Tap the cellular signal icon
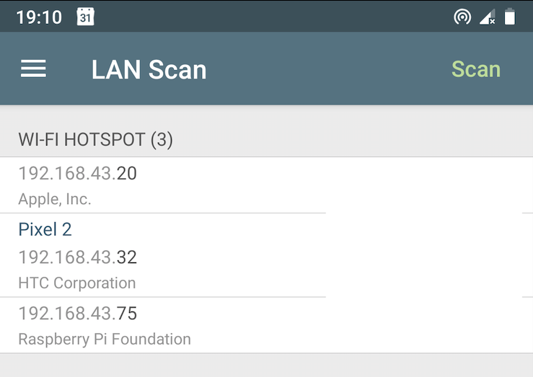The width and height of the screenshot is (533, 377). click(x=488, y=17)
